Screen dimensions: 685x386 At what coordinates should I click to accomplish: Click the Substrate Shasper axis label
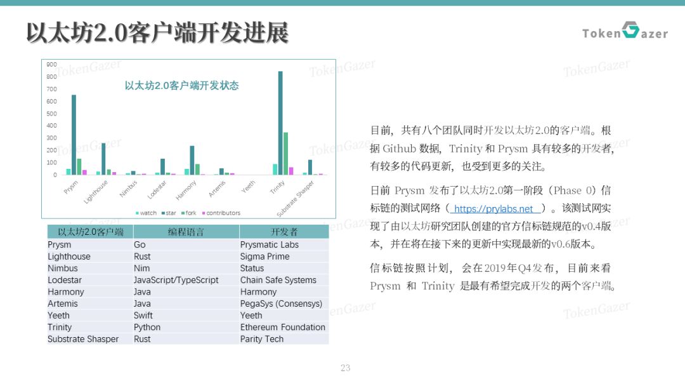point(296,199)
